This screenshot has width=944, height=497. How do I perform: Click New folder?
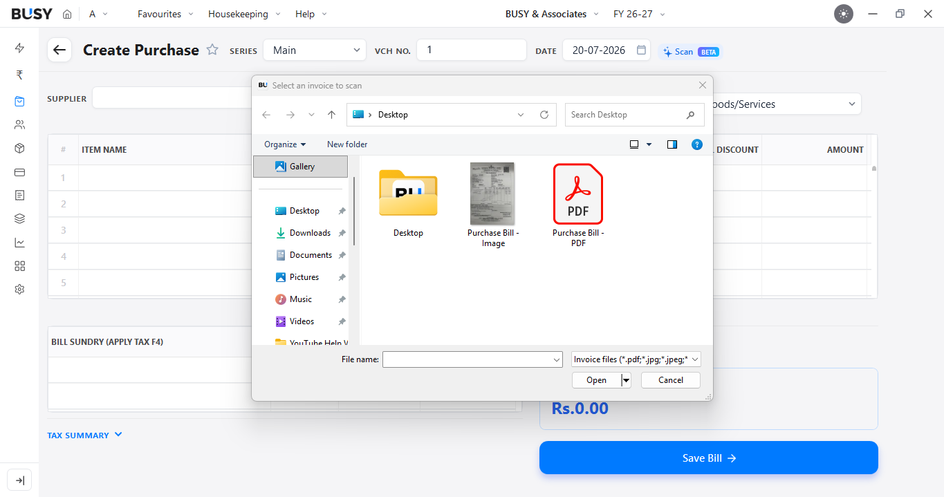(x=347, y=144)
